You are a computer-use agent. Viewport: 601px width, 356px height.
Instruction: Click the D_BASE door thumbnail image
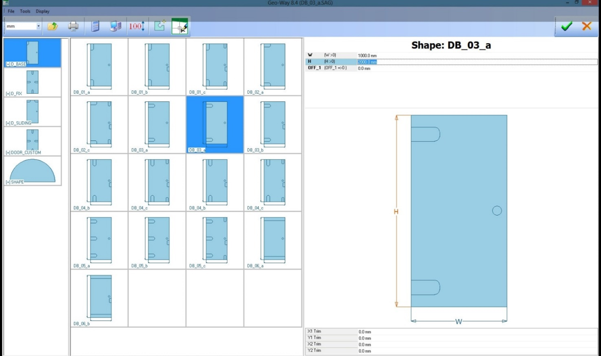[x=33, y=52]
